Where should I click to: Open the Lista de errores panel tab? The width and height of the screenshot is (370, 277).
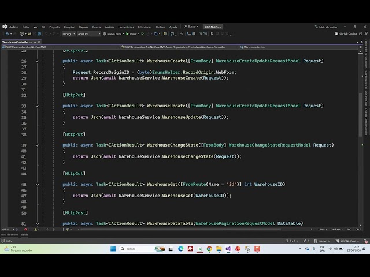coord(10,235)
